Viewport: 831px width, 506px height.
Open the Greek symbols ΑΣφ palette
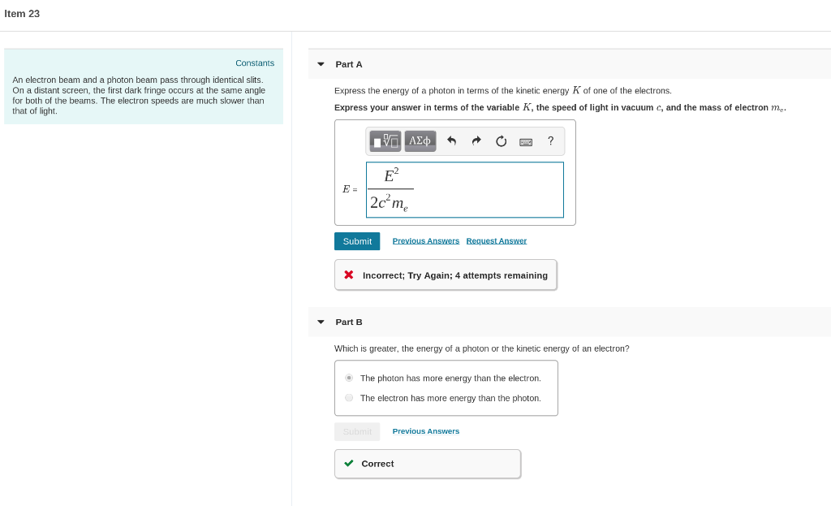(420, 141)
